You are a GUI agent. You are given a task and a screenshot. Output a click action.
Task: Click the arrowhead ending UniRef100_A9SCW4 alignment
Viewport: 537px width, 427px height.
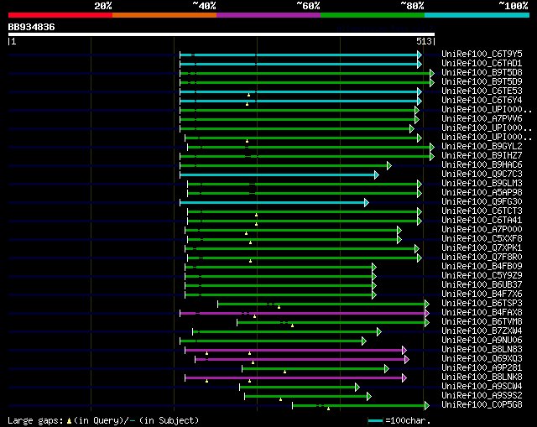(x=357, y=388)
